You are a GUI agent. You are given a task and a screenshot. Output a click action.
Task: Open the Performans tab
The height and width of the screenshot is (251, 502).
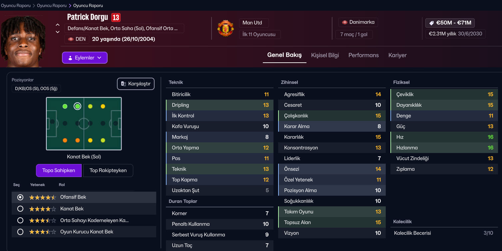363,55
